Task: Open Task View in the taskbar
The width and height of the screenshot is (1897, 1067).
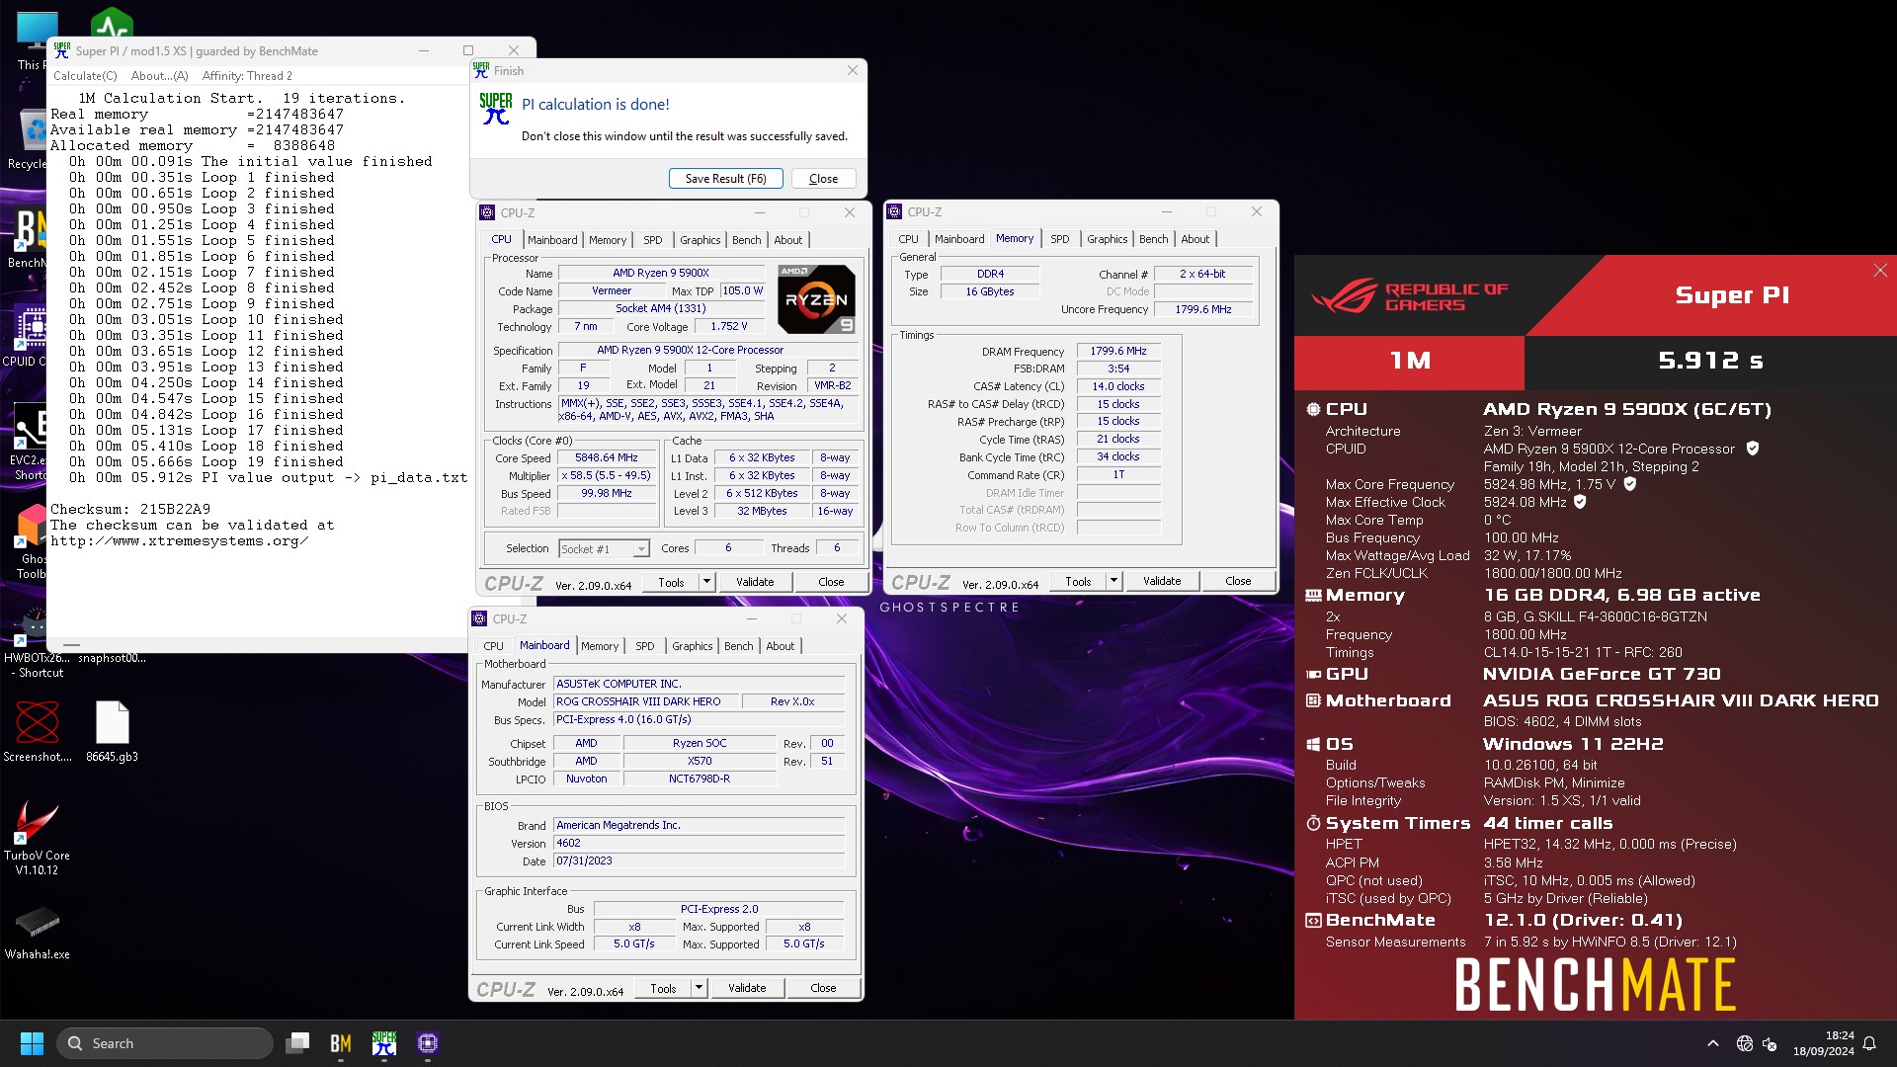Action: tap(297, 1043)
